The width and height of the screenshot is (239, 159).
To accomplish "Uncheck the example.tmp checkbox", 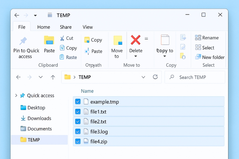I will (x=78, y=101).
